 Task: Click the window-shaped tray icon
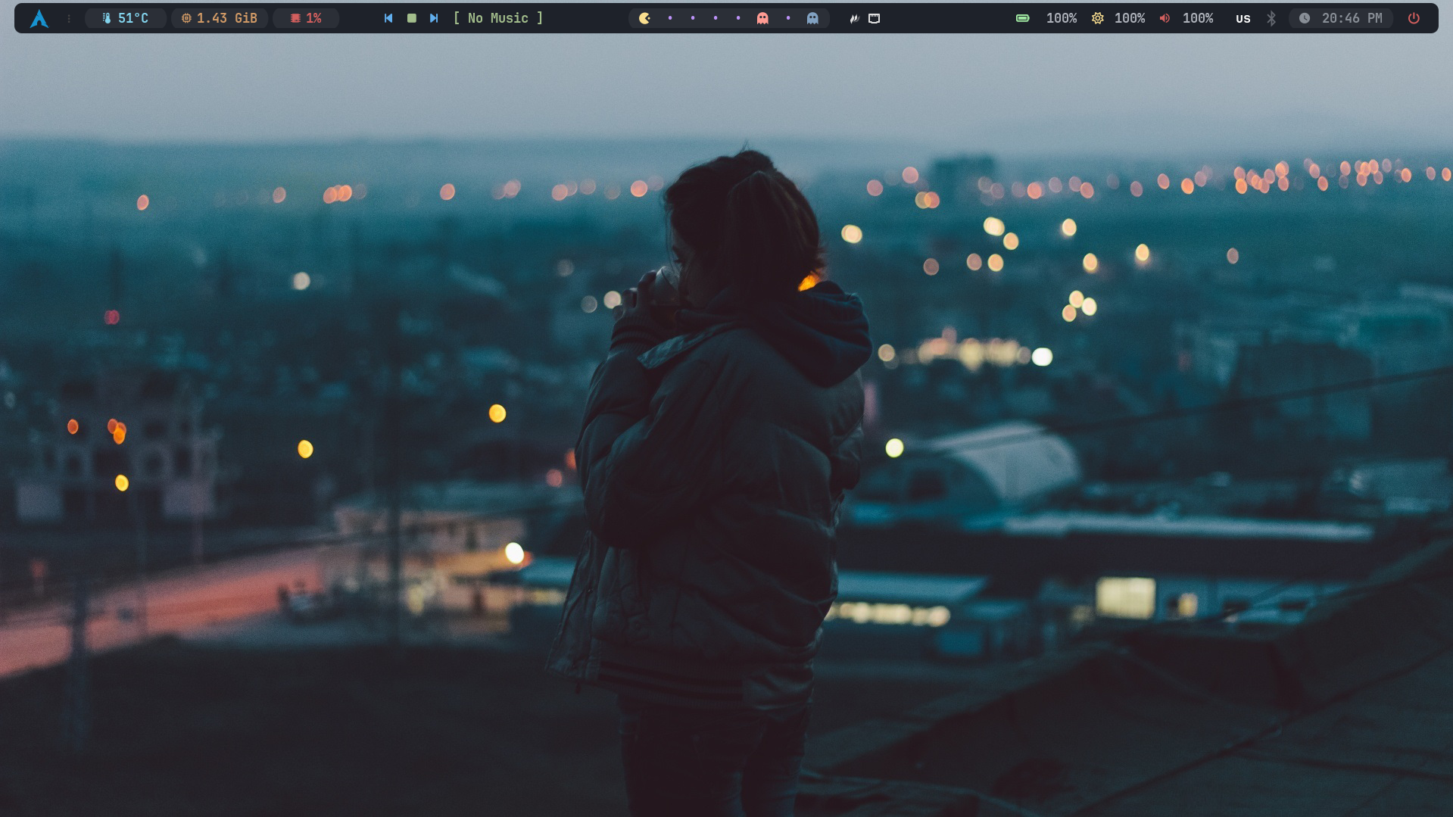tap(875, 18)
